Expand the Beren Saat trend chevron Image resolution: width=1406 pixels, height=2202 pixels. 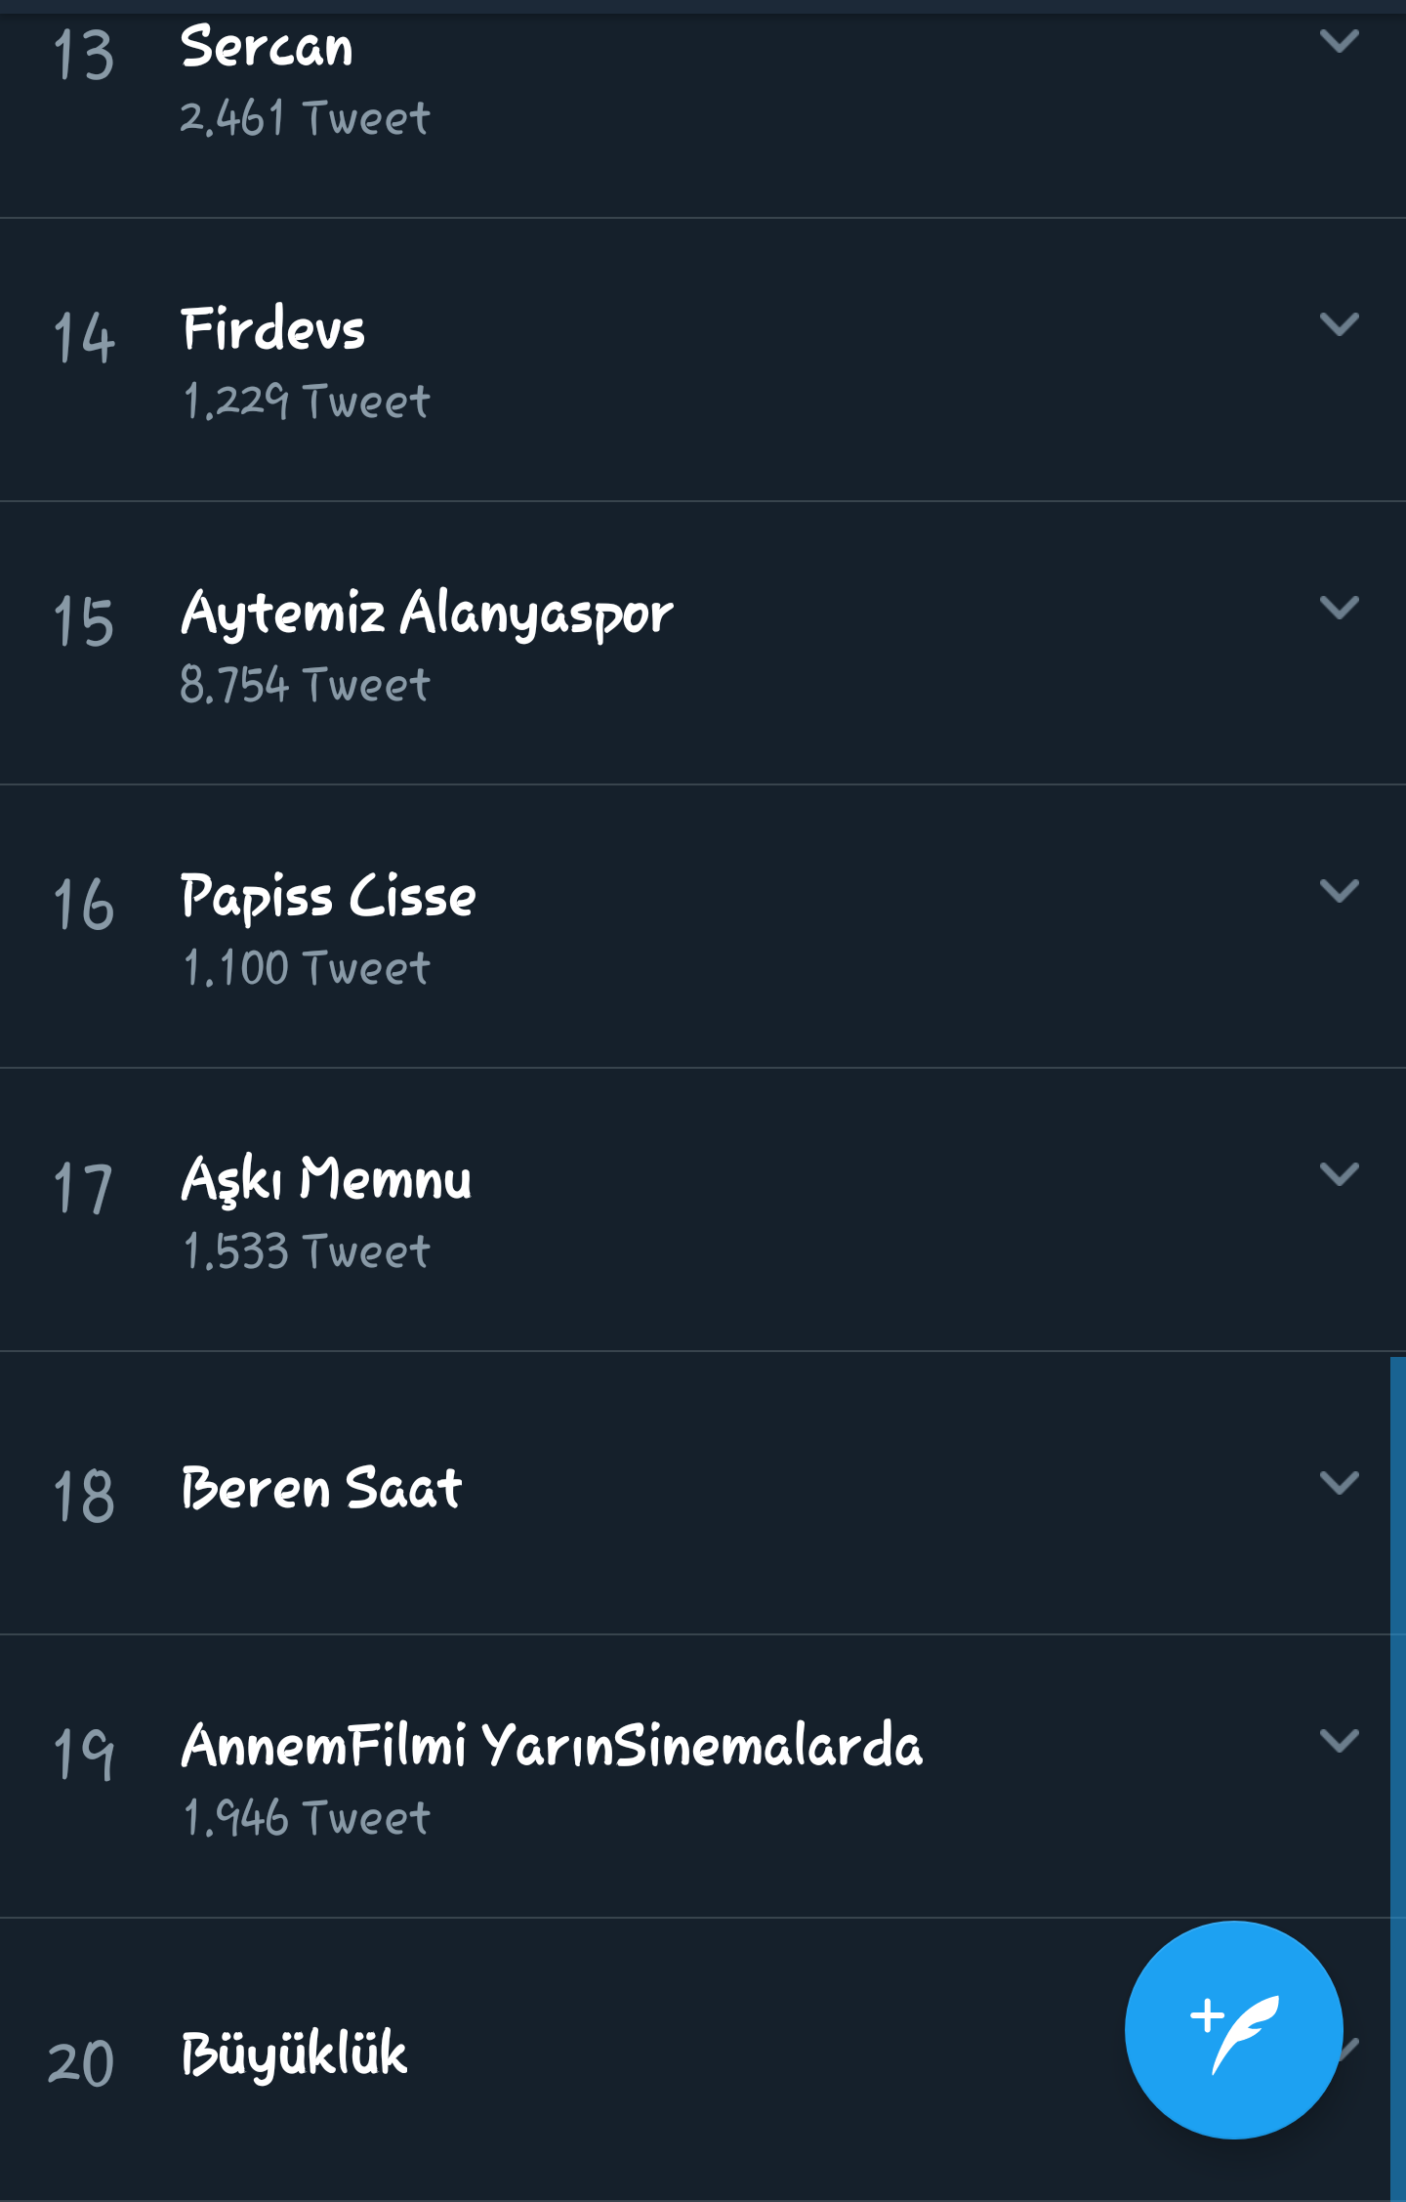pos(1339,1482)
